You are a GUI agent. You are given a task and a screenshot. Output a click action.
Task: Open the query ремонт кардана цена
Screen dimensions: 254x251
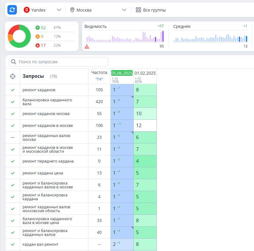point(43,173)
